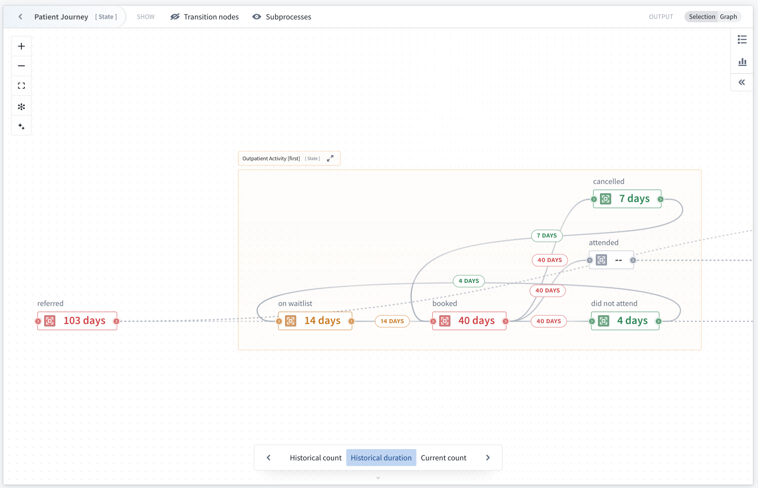Click the Patient Journey [State] breadcrumb
The width and height of the screenshot is (758, 488).
[61, 16]
